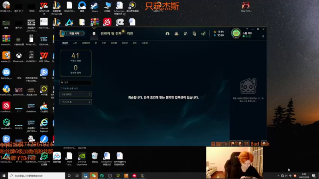Select the Emotes collection sub-tab
319x179 pixels.
[86, 43]
